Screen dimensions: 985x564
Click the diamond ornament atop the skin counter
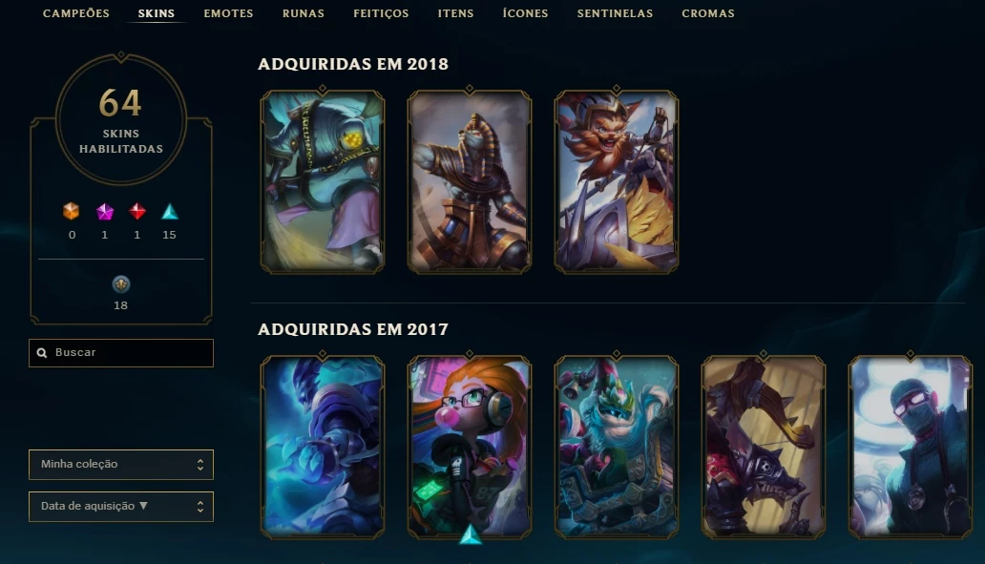coord(121,56)
